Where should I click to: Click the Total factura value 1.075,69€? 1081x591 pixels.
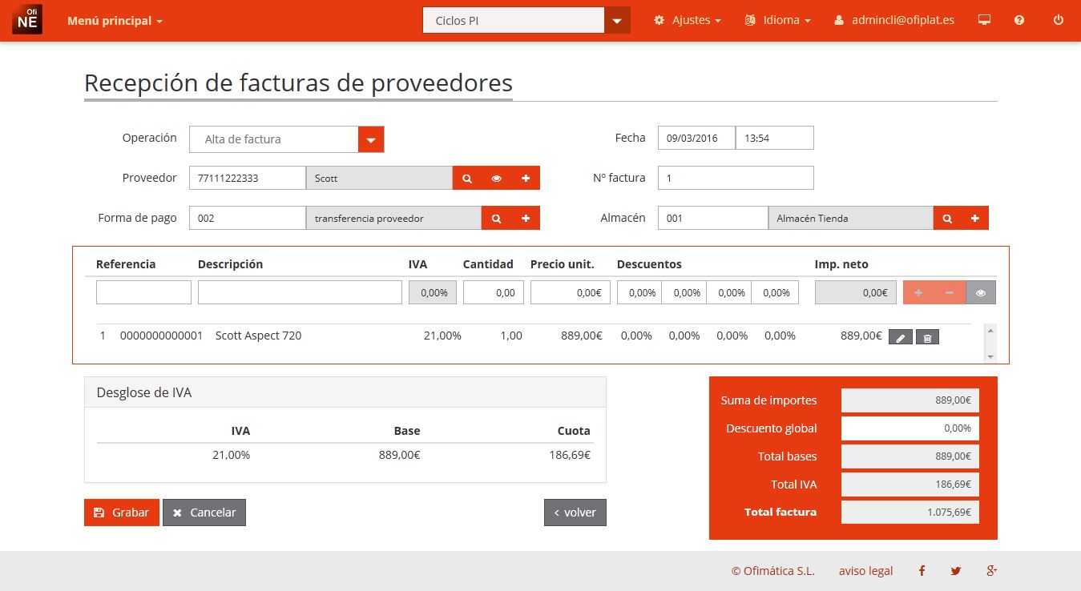(910, 513)
